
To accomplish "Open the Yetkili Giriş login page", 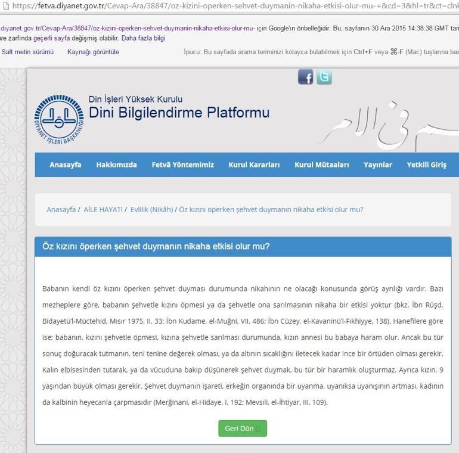I will [x=426, y=165].
